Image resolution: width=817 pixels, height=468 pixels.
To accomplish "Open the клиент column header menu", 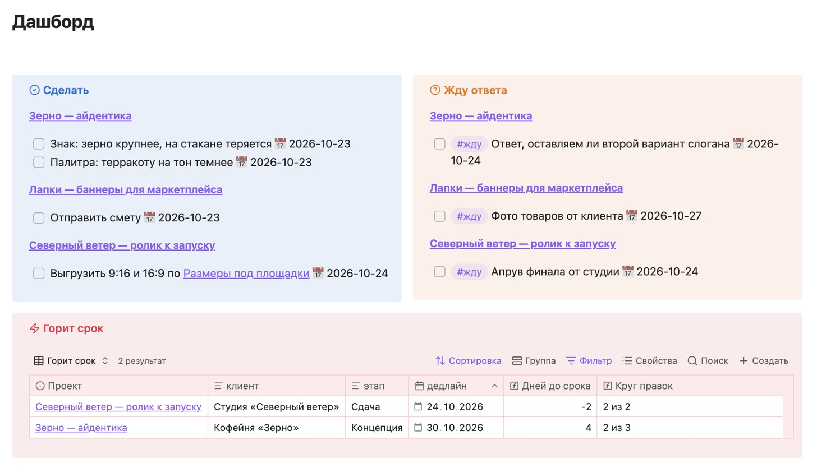I will (x=276, y=386).
